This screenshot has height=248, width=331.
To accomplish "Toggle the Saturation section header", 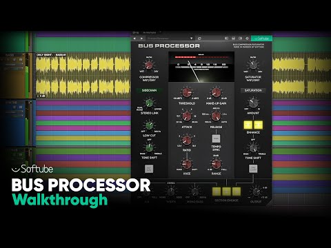I will [253, 90].
